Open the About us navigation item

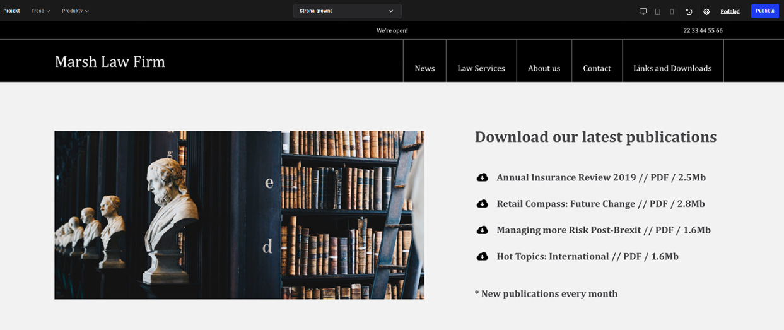[544, 68]
